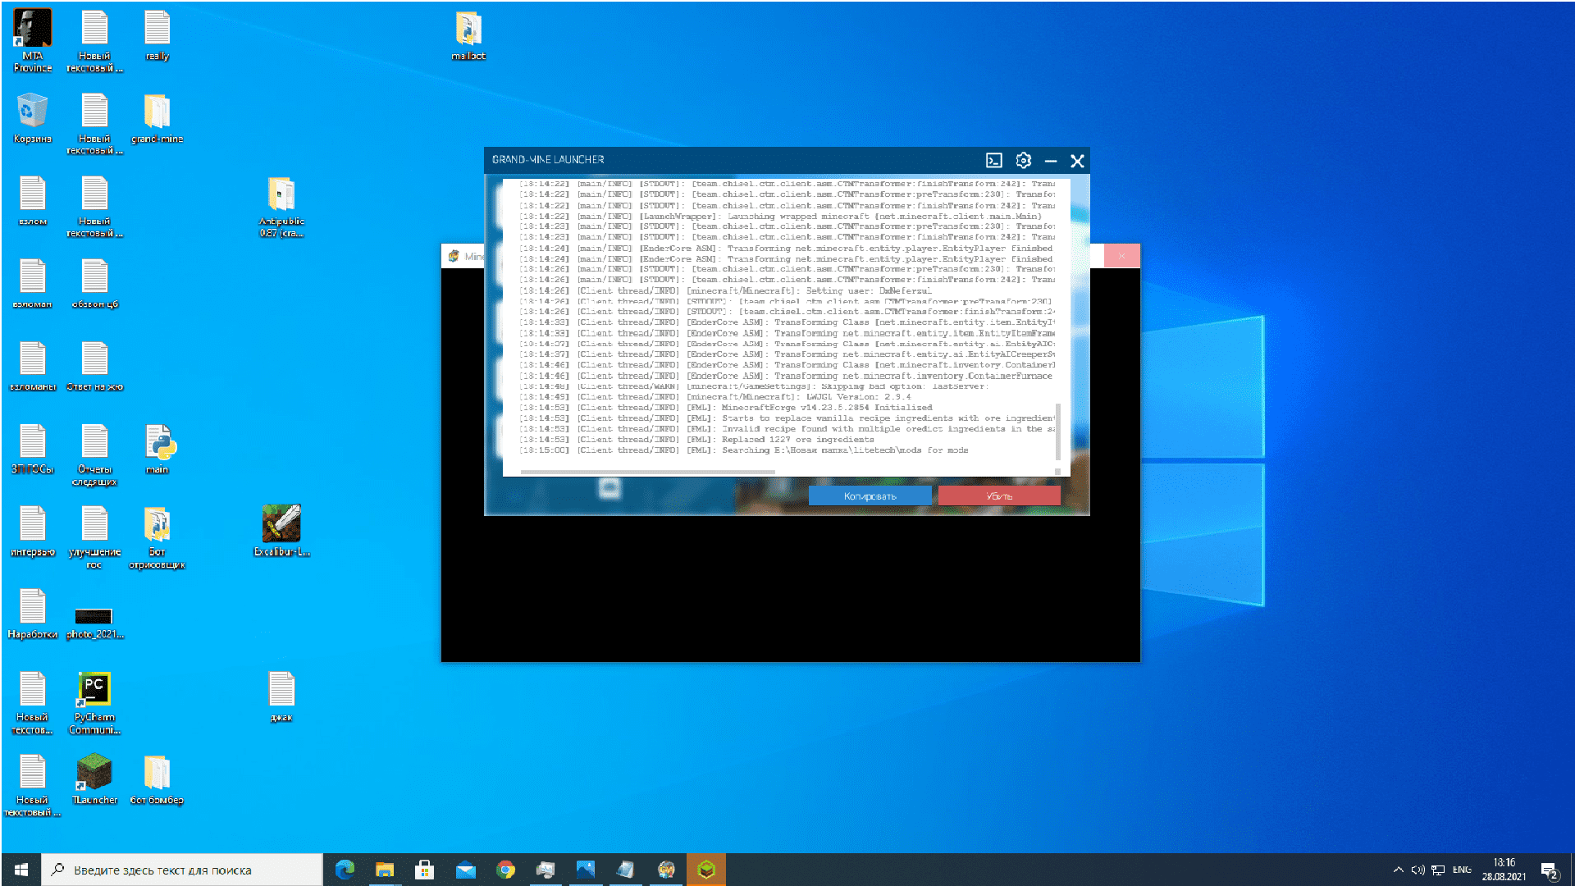Image resolution: width=1575 pixels, height=886 pixels.
Task: Click the taskbar search box
Action: coord(182,870)
